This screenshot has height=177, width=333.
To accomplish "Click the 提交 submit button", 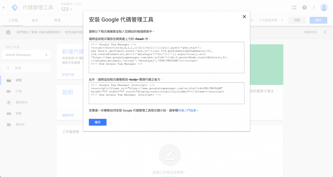I will pos(318,20).
